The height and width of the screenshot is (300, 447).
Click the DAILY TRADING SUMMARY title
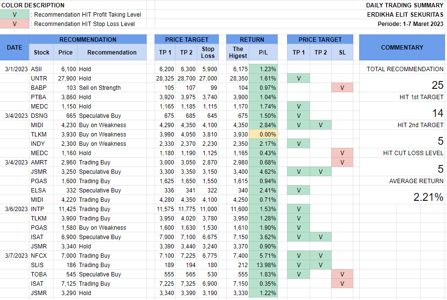click(404, 5)
